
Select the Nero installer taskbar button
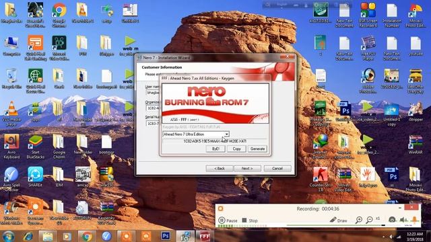185,236
